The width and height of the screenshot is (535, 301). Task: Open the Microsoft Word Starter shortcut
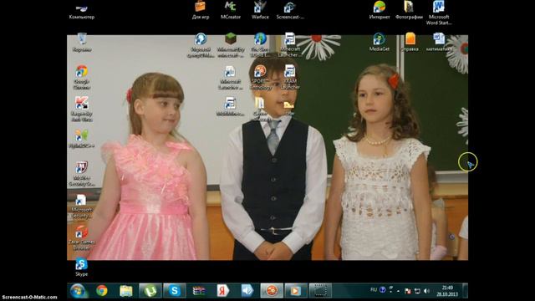coord(439,13)
